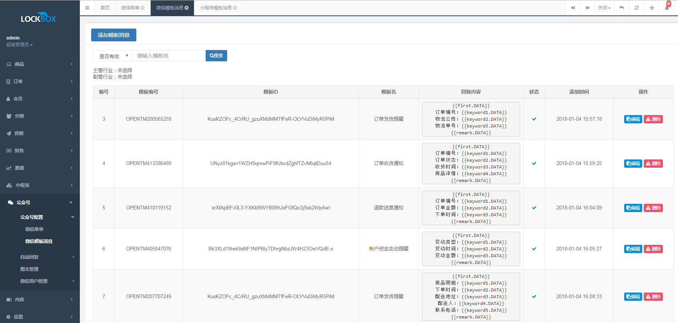Click timestamp 2018-01-04 16:04:09

pyautogui.click(x=579, y=208)
